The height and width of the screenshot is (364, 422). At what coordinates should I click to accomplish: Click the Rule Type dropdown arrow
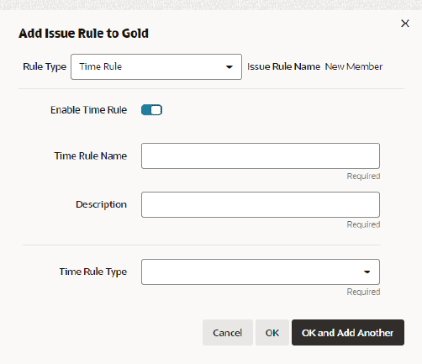point(229,67)
